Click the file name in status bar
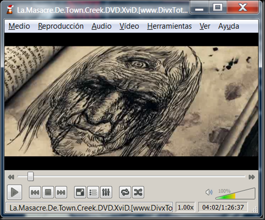This screenshot has width=265, height=220. (x=89, y=207)
